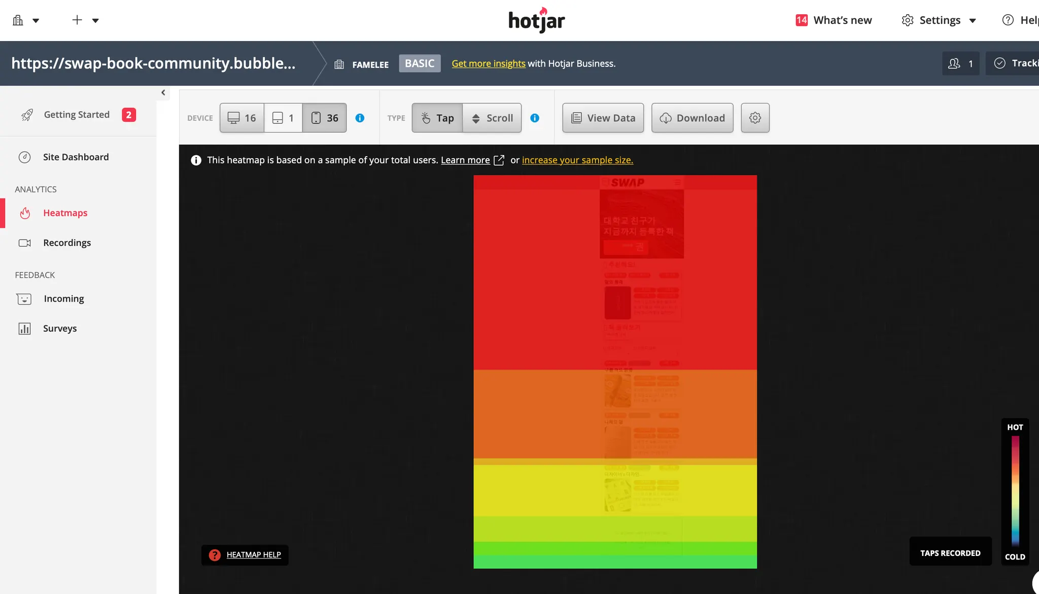Collapse the left sidebar with chevron
This screenshot has height=594, width=1039.
pyautogui.click(x=163, y=93)
